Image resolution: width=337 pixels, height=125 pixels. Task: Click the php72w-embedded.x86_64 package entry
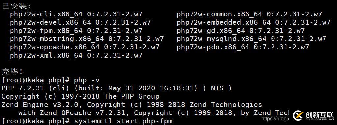click(253, 23)
